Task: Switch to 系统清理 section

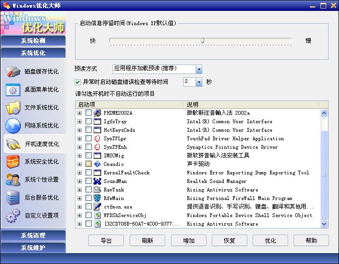Action: 33,235
